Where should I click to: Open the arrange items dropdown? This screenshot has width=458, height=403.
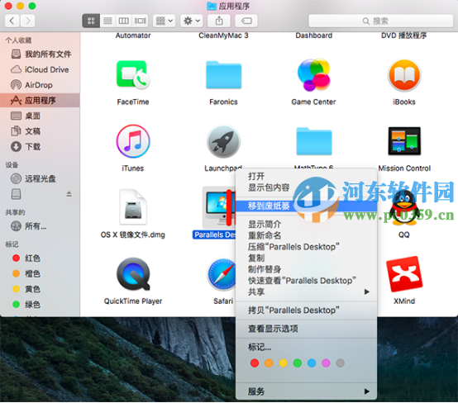(165, 21)
